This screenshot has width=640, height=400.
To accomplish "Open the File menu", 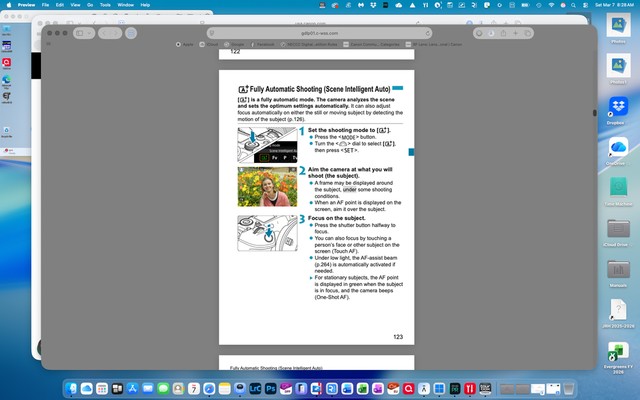I will point(46,5).
